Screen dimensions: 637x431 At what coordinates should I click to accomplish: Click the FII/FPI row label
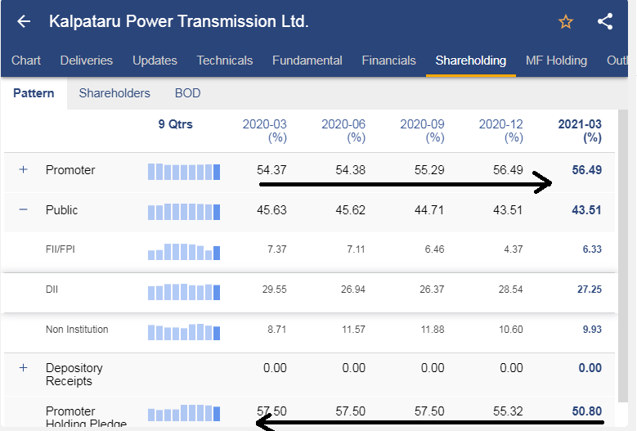(x=61, y=249)
